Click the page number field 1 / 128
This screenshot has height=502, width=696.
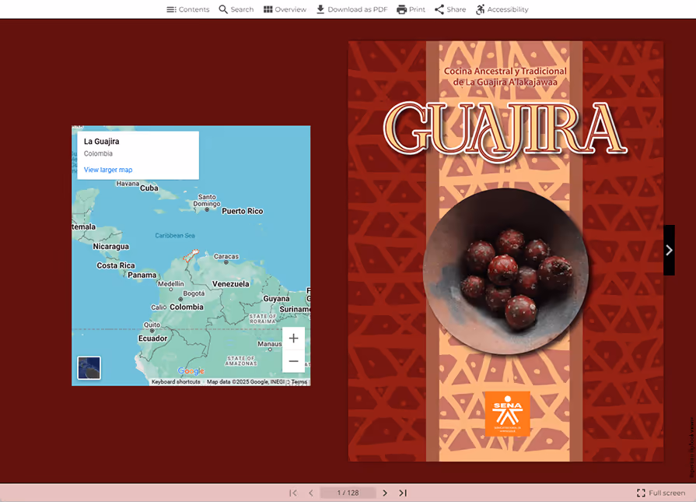click(348, 493)
